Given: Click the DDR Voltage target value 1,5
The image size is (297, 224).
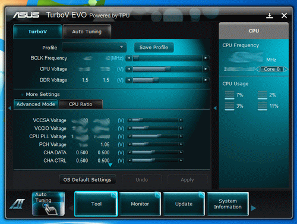Looking at the screenshot, I should click(x=106, y=80).
